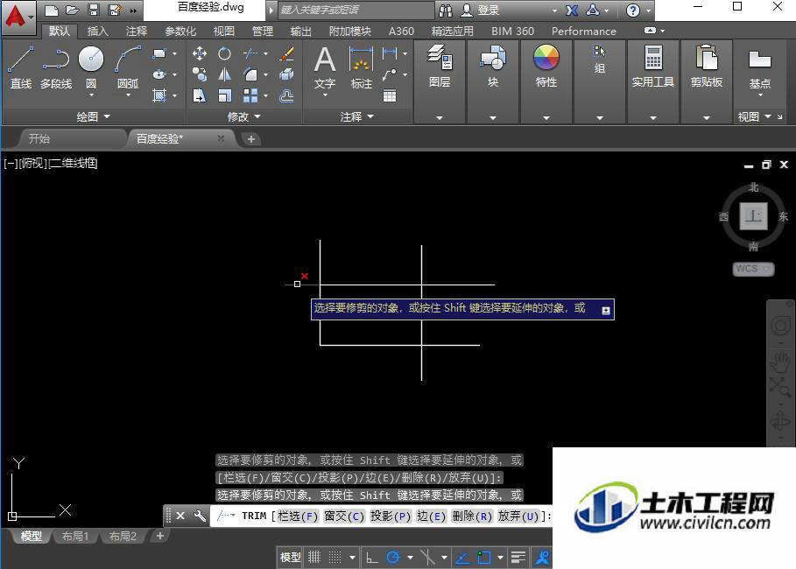Select the Line (直线) tool

(x=20, y=67)
